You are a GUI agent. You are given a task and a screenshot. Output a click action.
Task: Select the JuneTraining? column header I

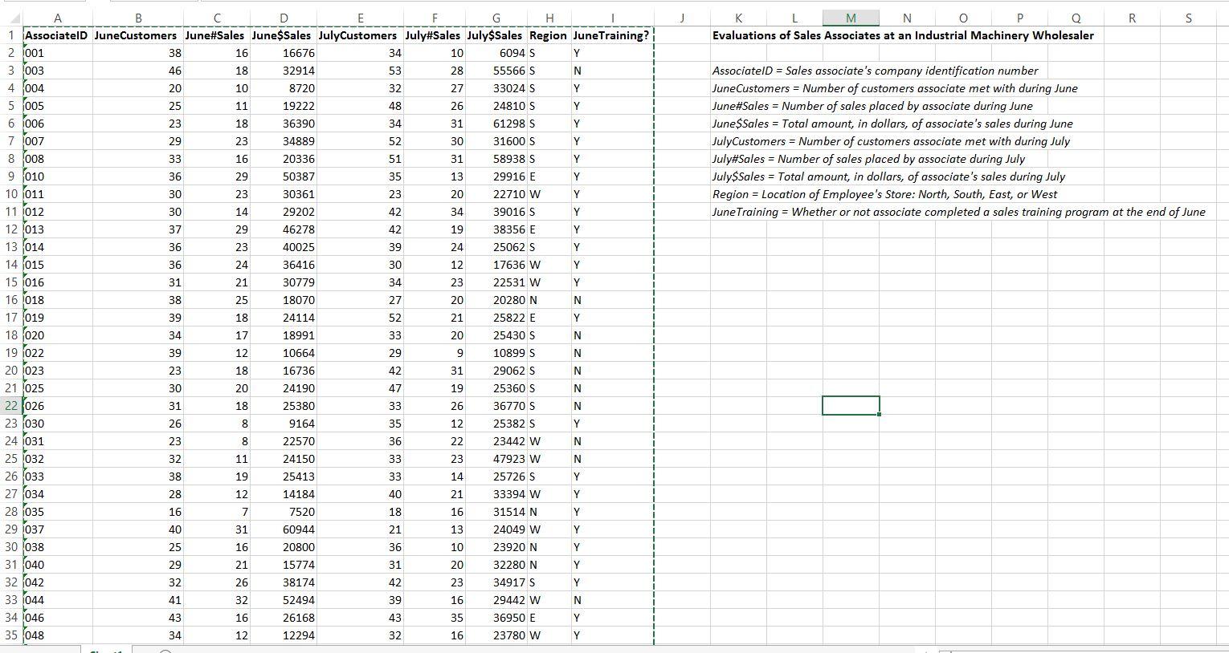tap(612, 18)
